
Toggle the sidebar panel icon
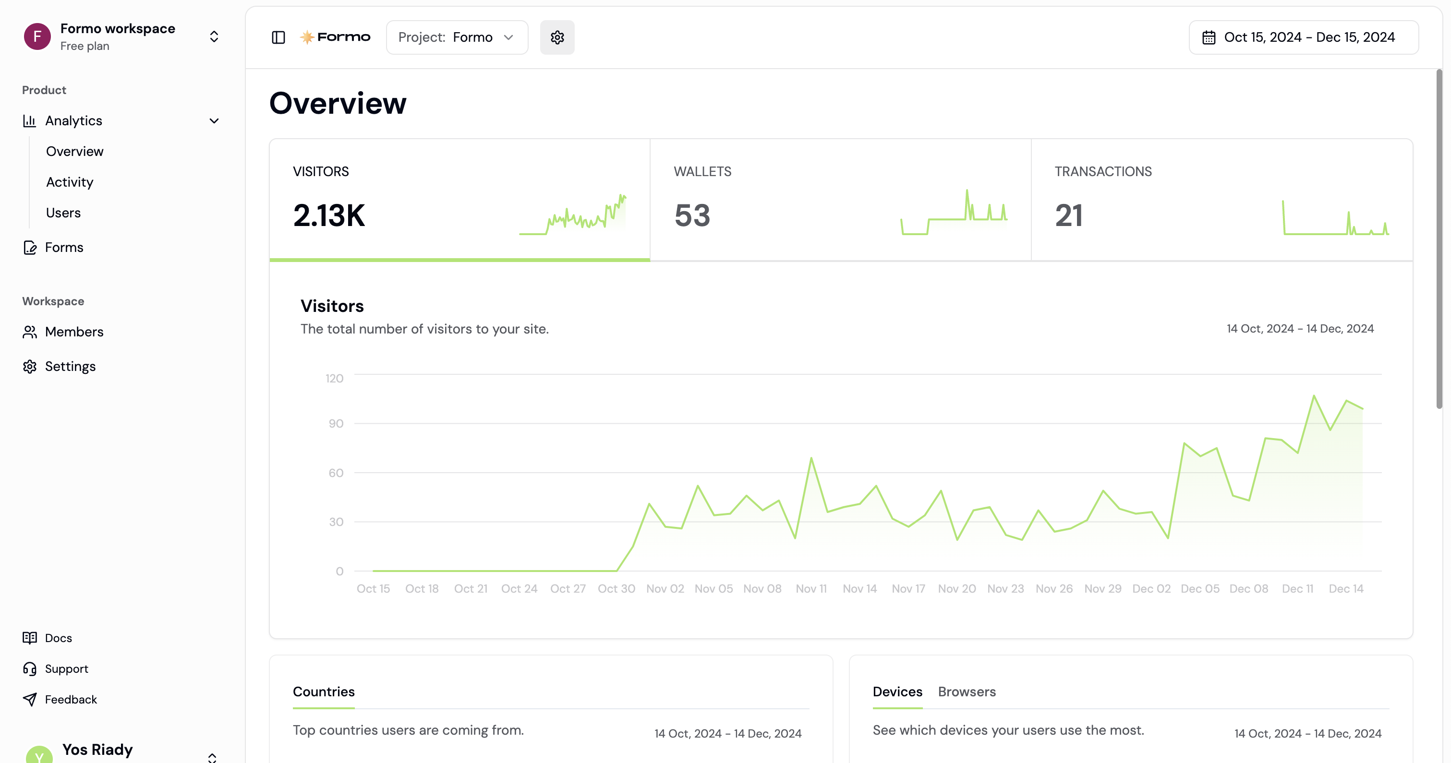tap(278, 37)
